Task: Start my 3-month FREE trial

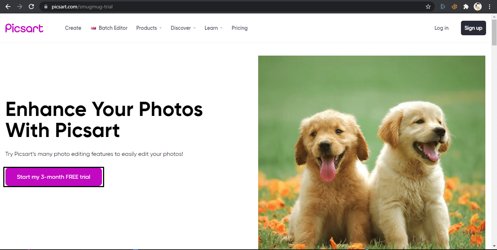Action: click(54, 177)
